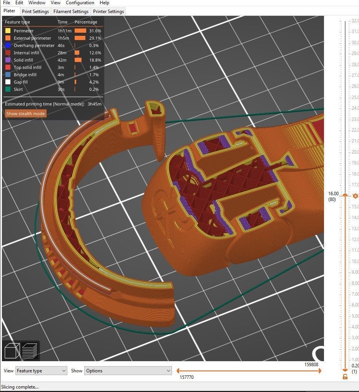Click the Top solid infill label

27,67
